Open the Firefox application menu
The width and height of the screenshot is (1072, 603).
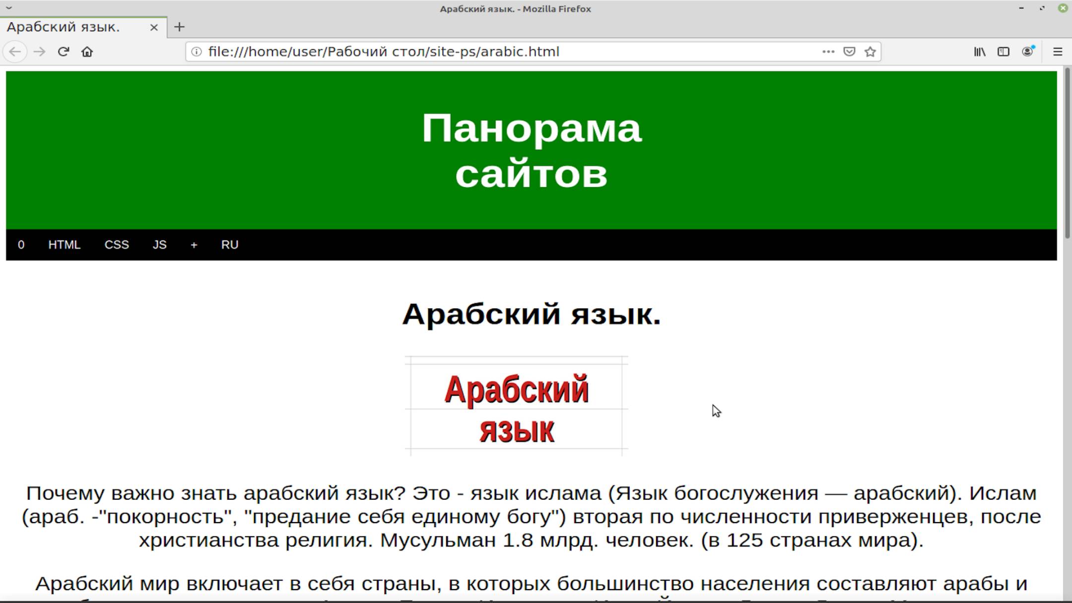point(1058,51)
